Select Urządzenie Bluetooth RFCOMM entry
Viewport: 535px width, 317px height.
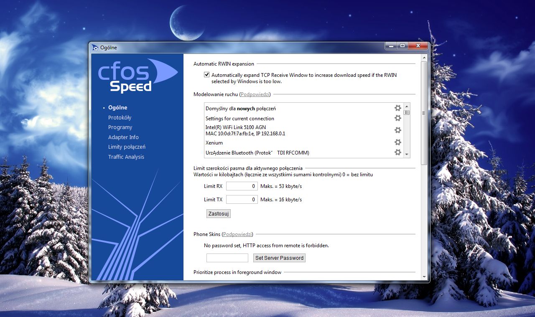[x=303, y=152]
